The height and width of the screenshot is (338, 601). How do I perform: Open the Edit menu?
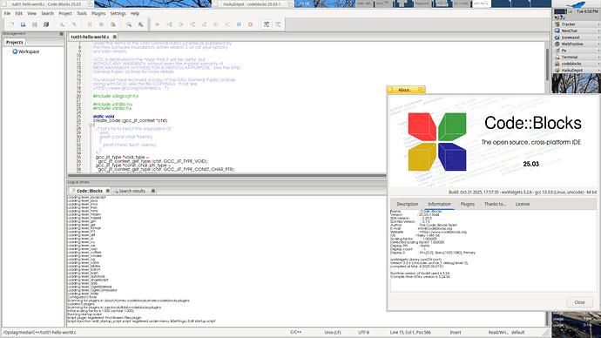pyautogui.click(x=19, y=13)
